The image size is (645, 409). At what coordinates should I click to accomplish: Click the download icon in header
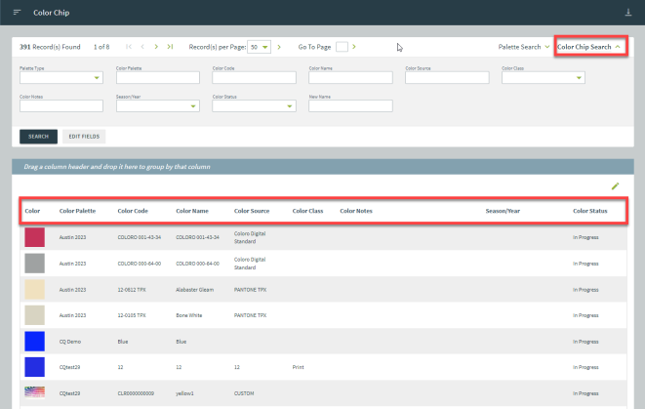point(627,12)
